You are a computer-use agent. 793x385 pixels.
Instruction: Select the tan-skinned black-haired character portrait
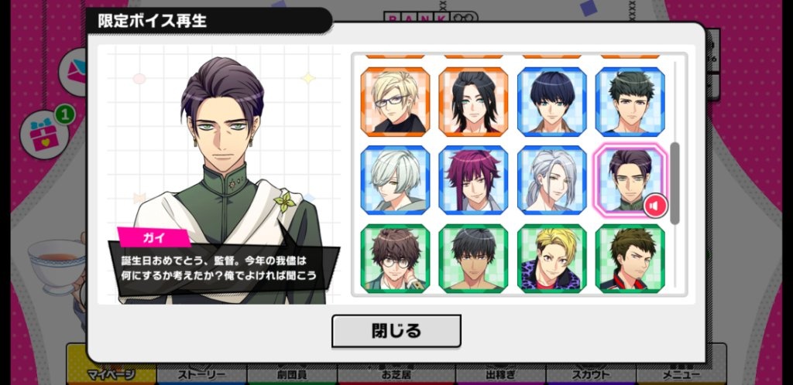click(473, 258)
